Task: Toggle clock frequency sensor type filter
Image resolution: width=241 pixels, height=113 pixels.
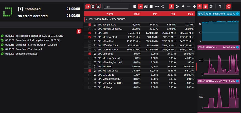Action: point(200,7)
